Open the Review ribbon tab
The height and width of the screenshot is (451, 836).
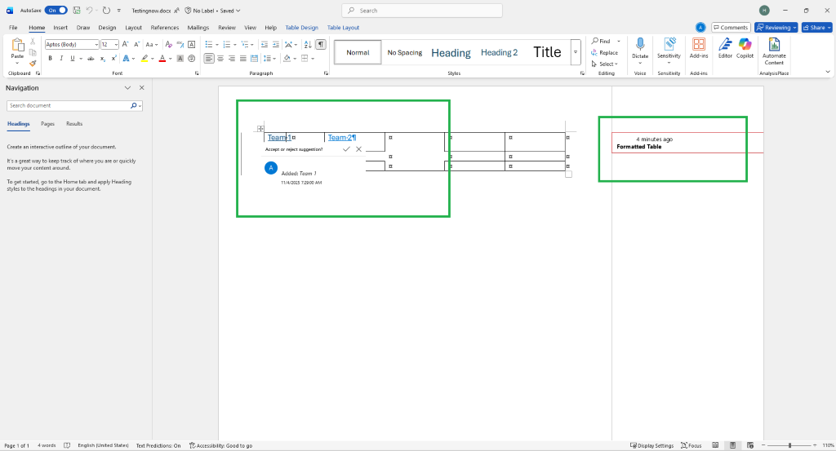[x=227, y=28]
